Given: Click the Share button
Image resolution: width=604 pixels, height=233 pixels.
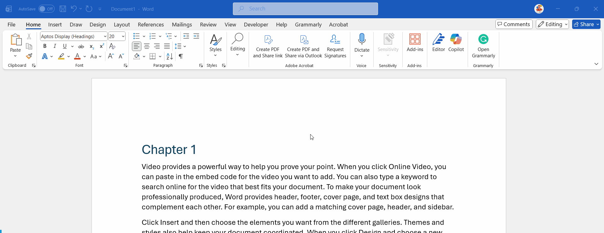Looking at the screenshot, I should click(586, 24).
